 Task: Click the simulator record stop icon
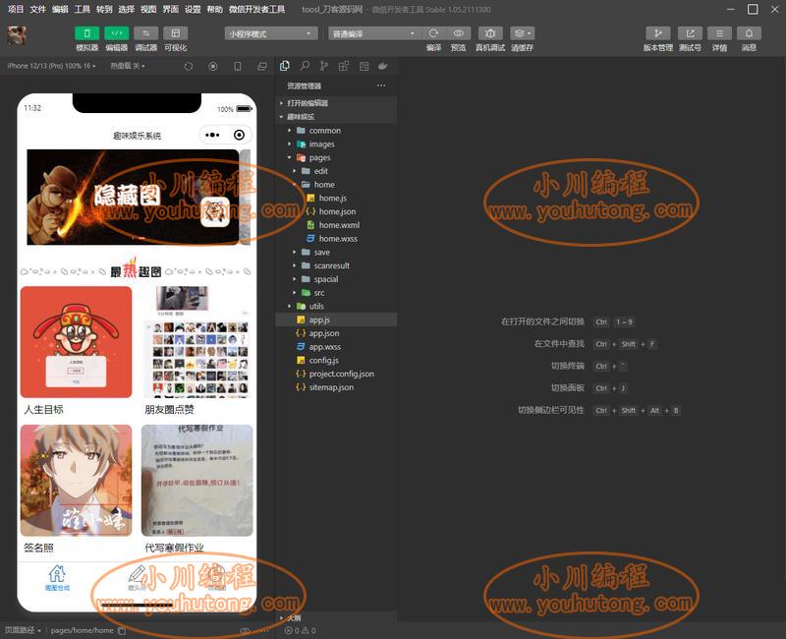click(x=213, y=66)
